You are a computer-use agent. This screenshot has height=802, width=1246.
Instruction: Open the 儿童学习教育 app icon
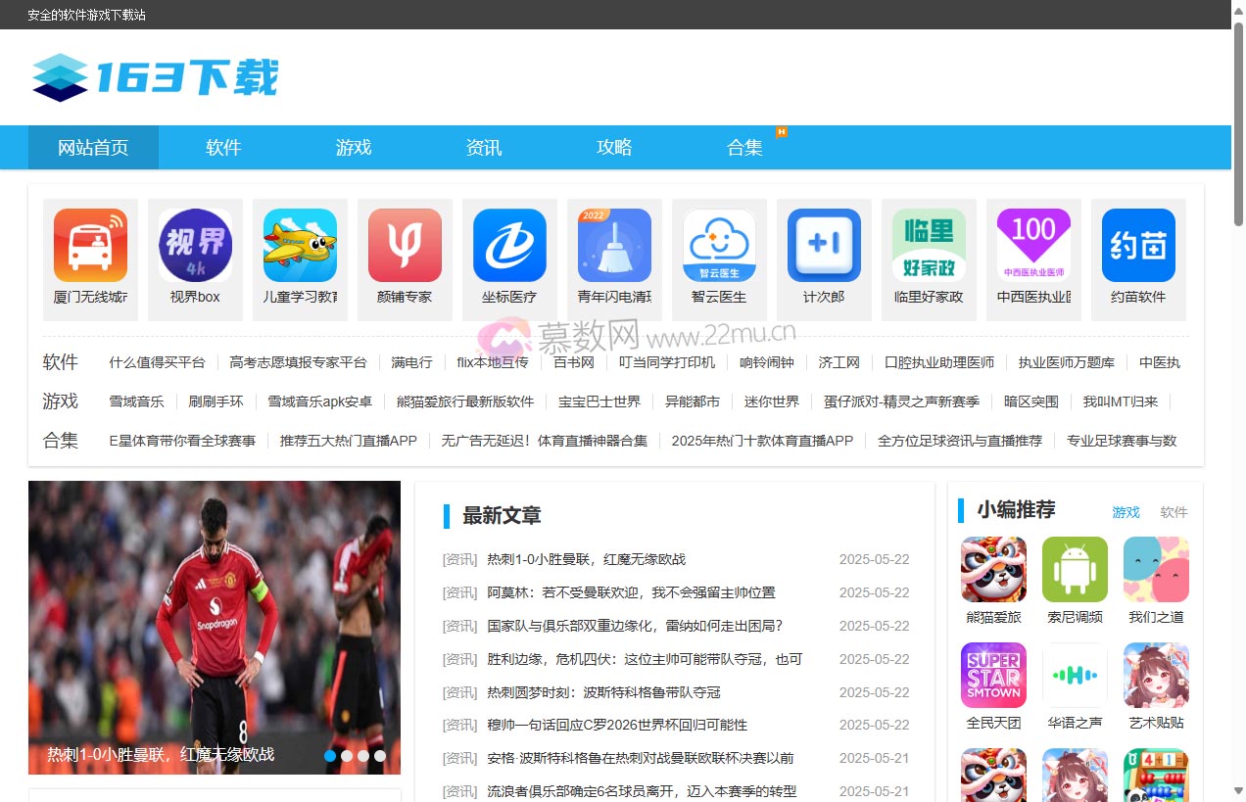[x=300, y=246]
